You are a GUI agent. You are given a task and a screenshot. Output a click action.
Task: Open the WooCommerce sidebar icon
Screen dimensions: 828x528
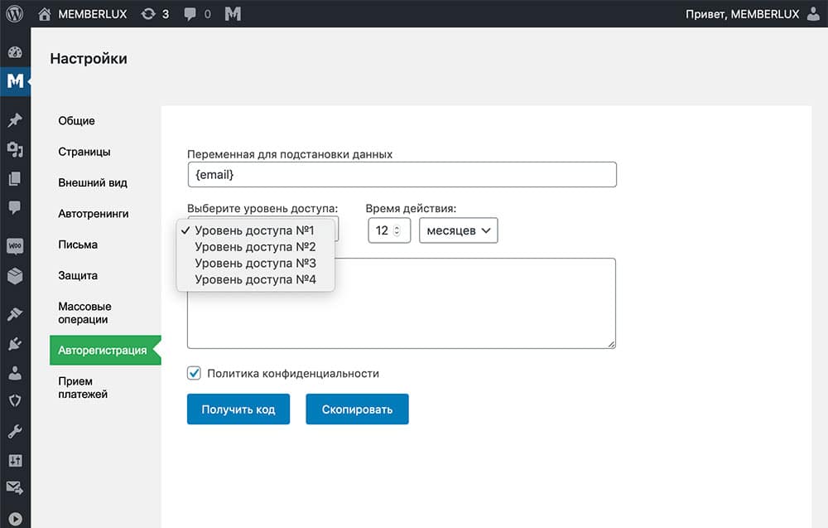click(15, 246)
